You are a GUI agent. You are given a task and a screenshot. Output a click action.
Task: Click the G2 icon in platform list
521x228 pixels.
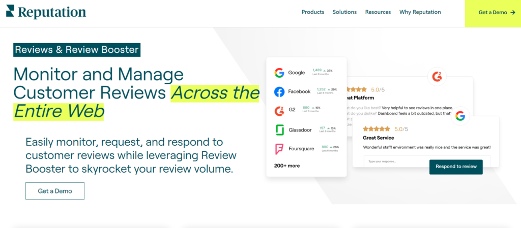[x=279, y=111]
